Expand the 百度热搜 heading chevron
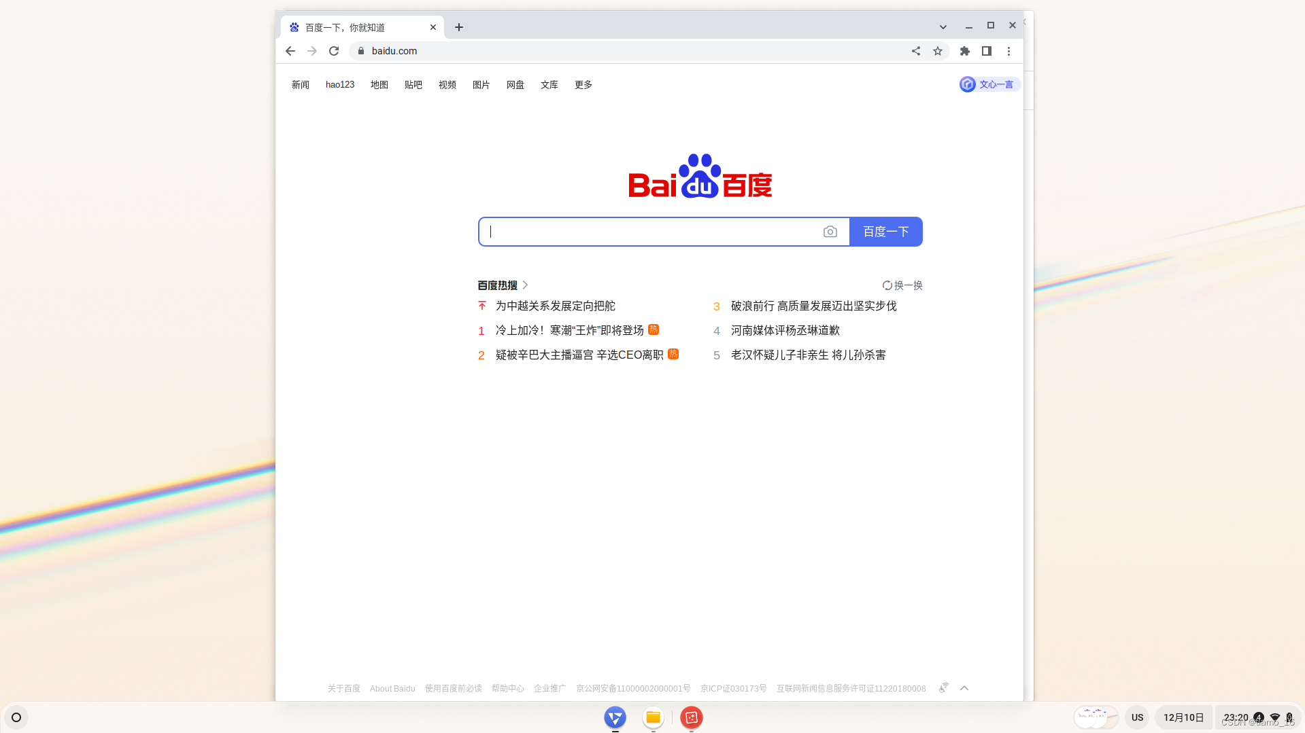 [525, 285]
